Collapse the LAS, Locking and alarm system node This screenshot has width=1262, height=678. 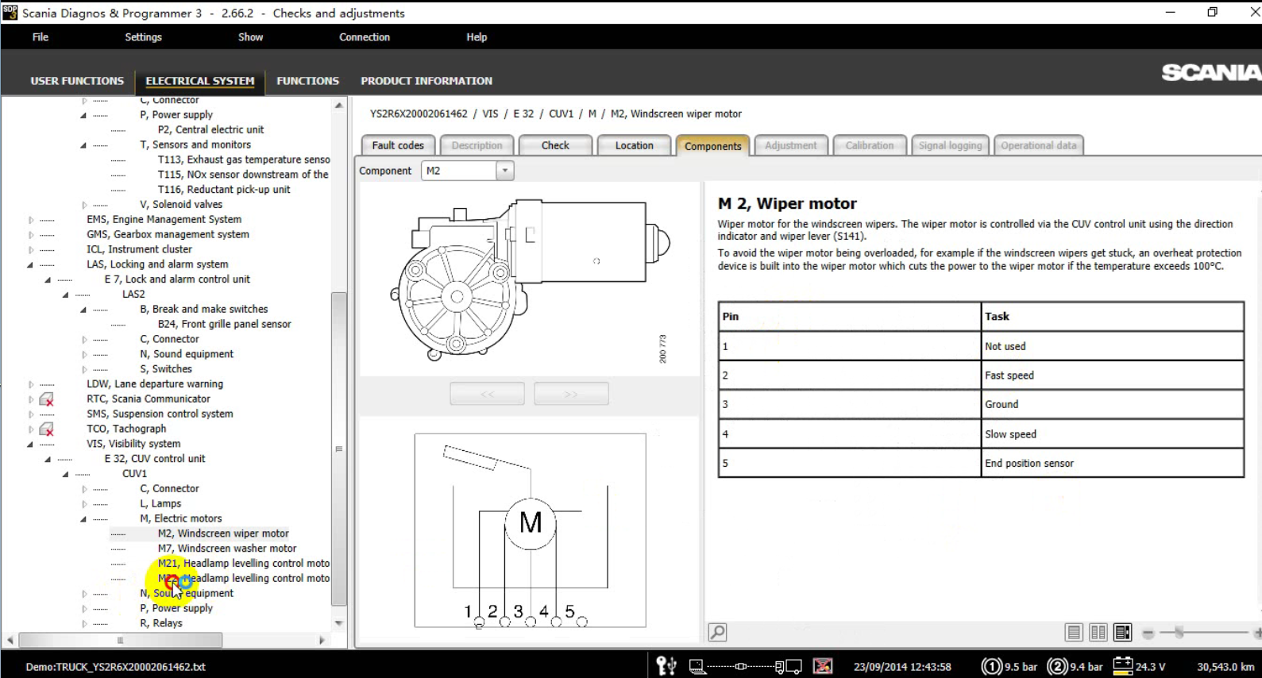30,264
